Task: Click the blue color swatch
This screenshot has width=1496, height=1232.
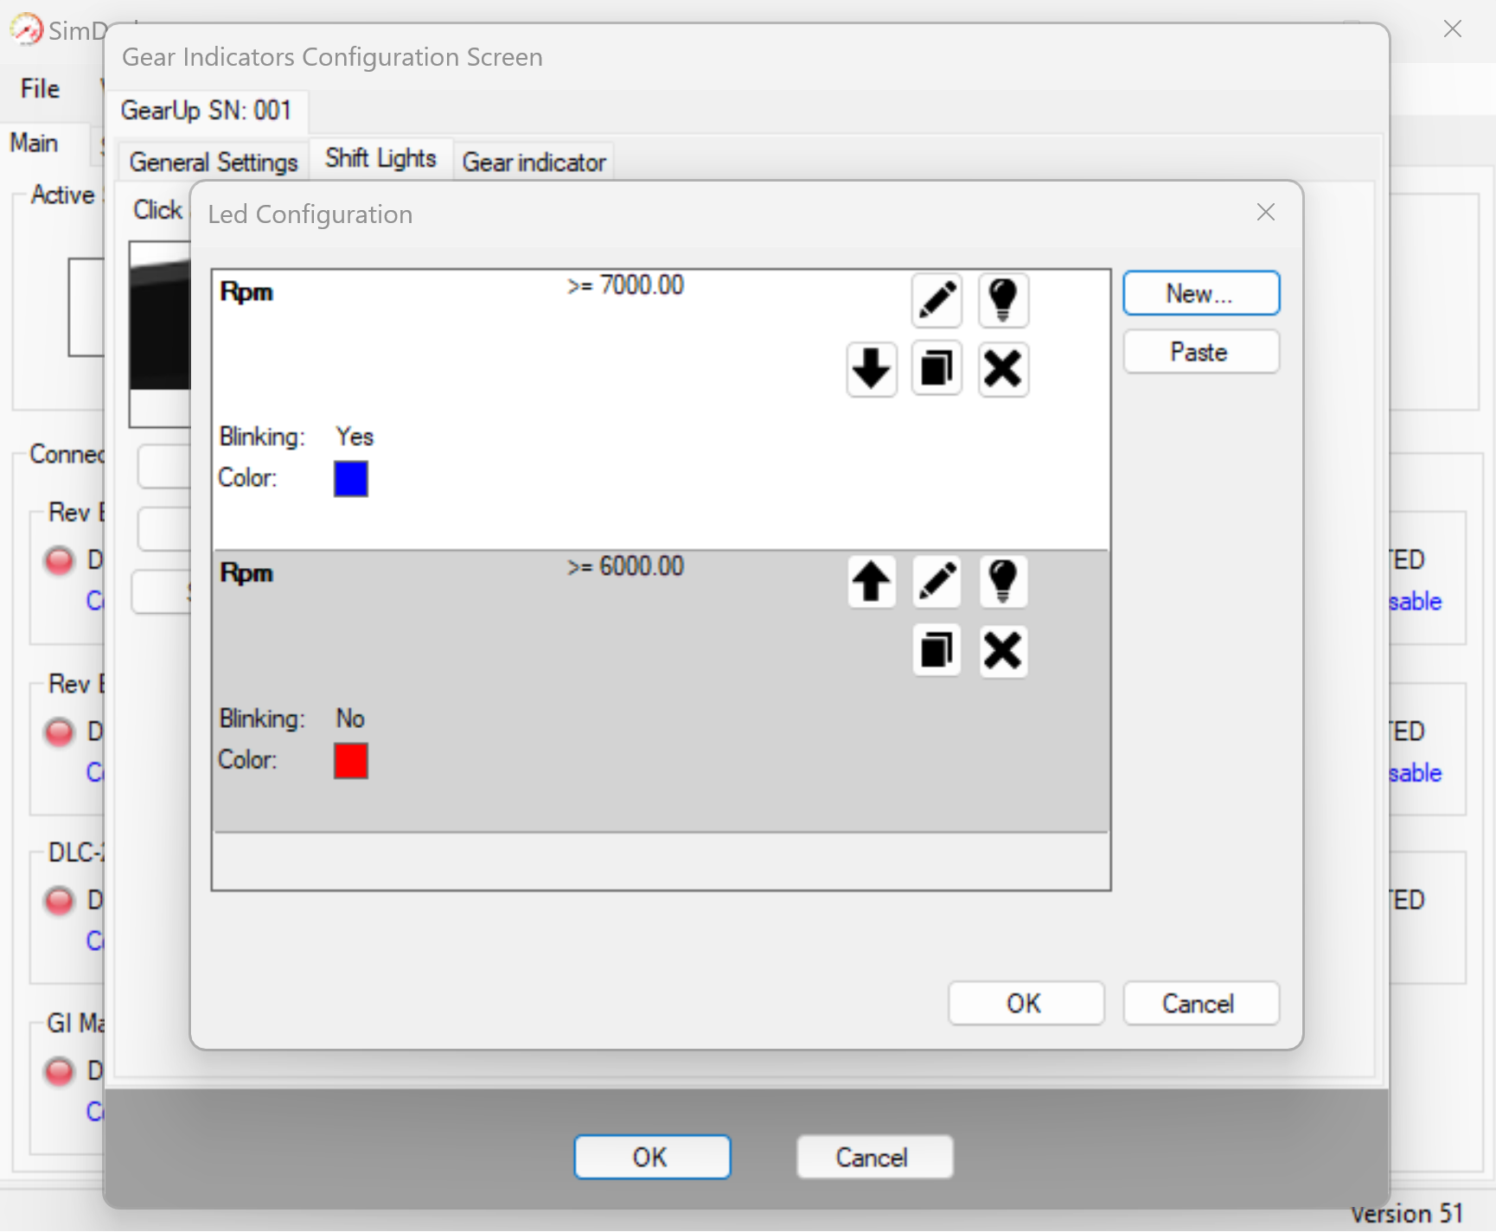Action: [x=351, y=479]
